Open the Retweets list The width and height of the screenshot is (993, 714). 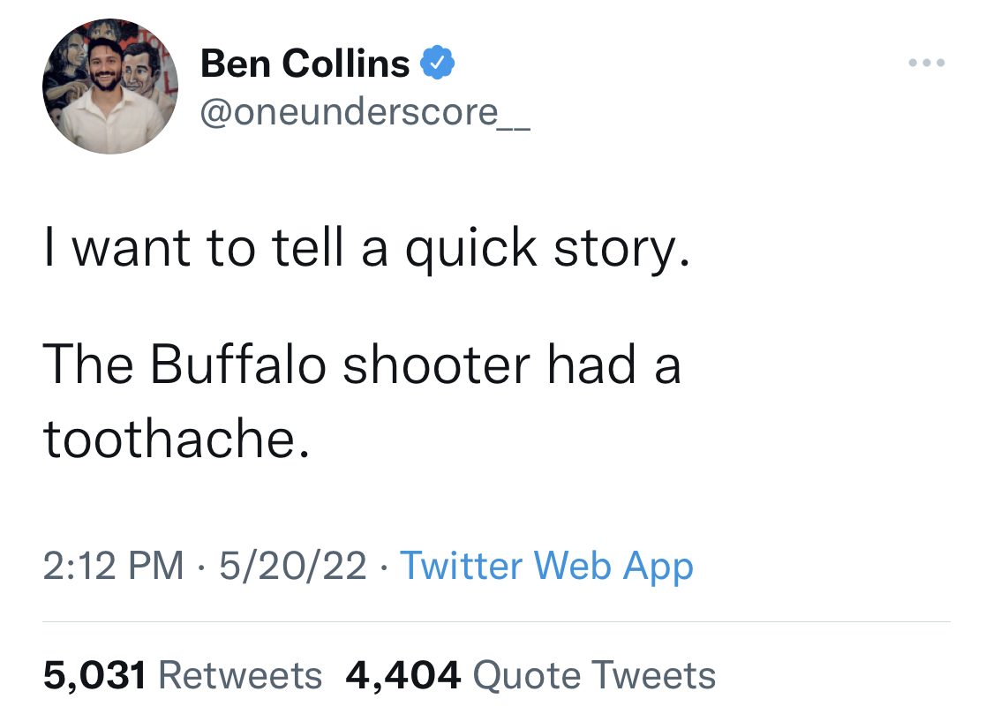click(240, 676)
